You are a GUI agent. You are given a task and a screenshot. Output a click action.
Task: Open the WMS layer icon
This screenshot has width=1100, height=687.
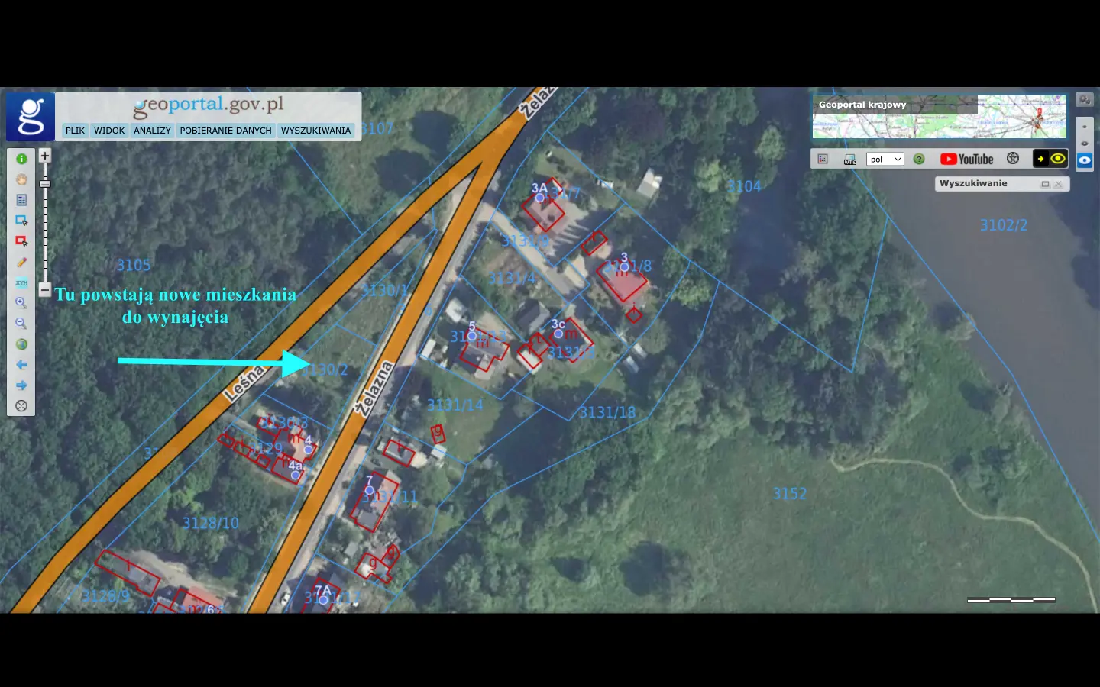point(850,160)
